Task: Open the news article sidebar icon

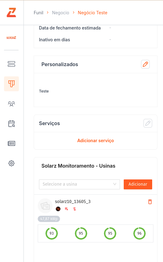Action: pos(11,143)
